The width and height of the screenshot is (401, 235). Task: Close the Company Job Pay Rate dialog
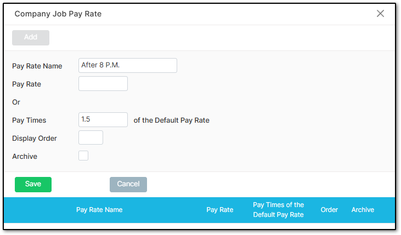pyautogui.click(x=380, y=14)
